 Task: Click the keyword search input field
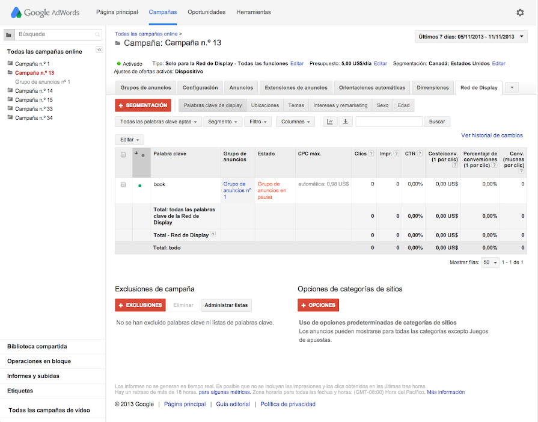(x=388, y=122)
